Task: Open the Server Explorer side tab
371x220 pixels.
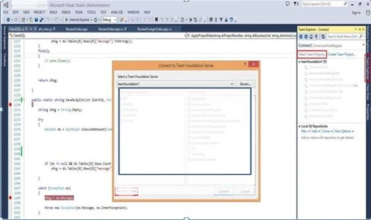Action: [4, 38]
